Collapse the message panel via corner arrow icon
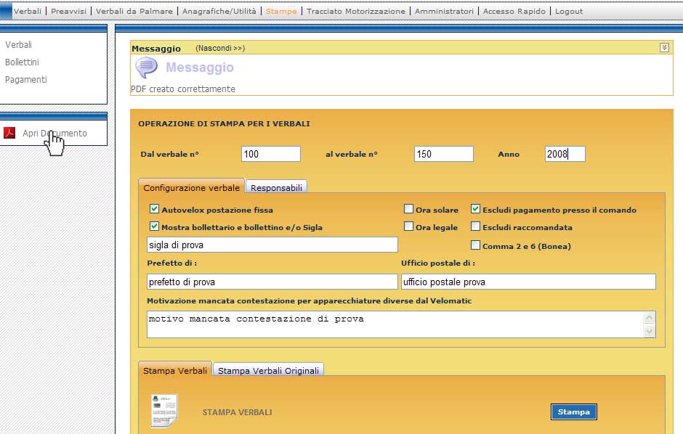Viewport: 683px width, 434px height. coord(664,47)
